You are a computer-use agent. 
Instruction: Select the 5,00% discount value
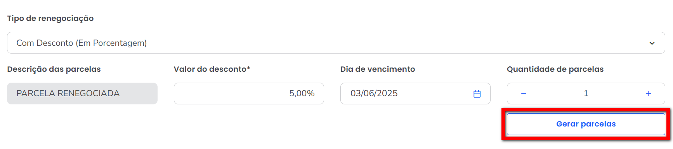coord(302,94)
